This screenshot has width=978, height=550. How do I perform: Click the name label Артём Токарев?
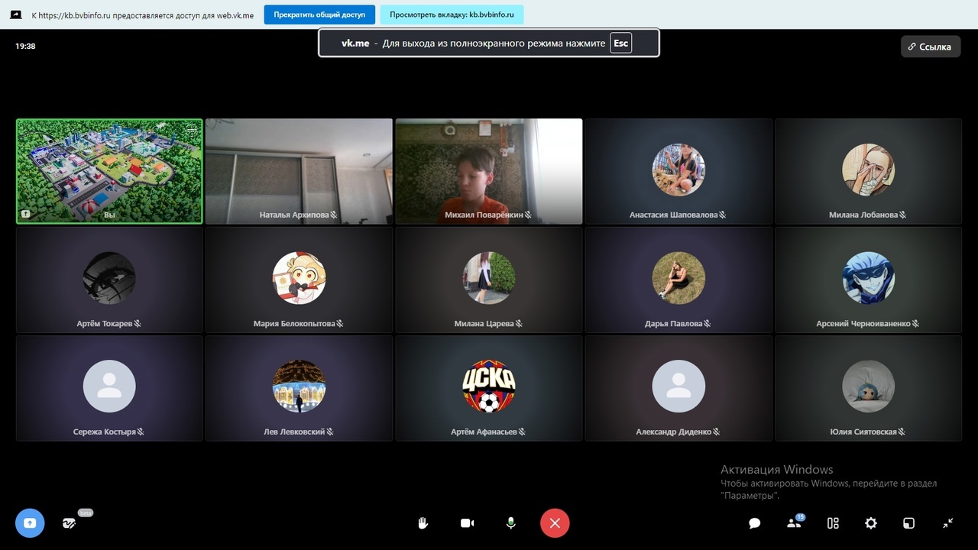[105, 324]
